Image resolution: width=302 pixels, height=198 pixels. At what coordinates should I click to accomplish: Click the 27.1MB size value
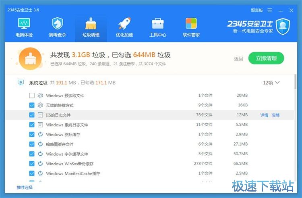pyautogui.click(x=240, y=144)
